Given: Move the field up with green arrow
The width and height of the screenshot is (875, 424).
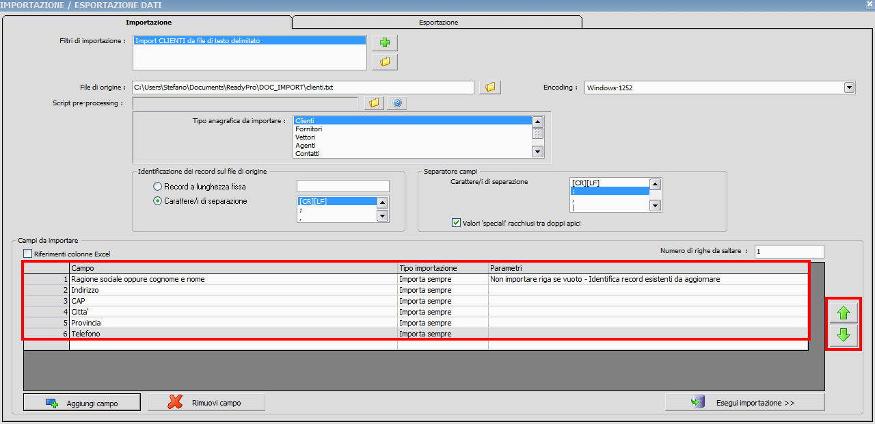Looking at the screenshot, I should (843, 314).
